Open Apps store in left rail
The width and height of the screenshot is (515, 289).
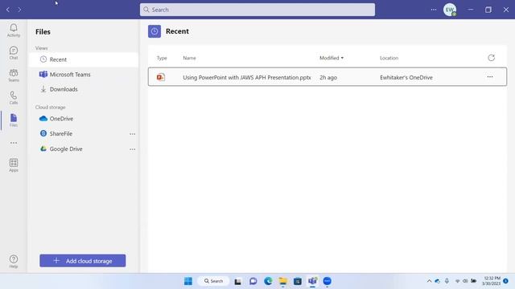point(14,165)
